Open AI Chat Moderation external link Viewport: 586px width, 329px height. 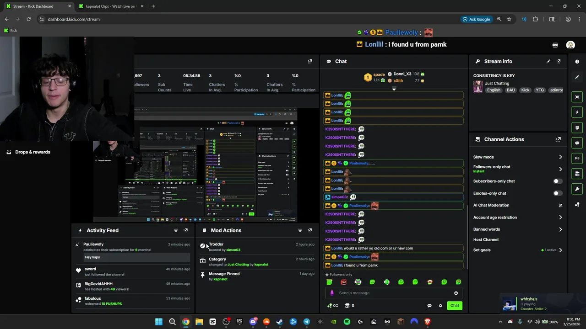(560, 206)
